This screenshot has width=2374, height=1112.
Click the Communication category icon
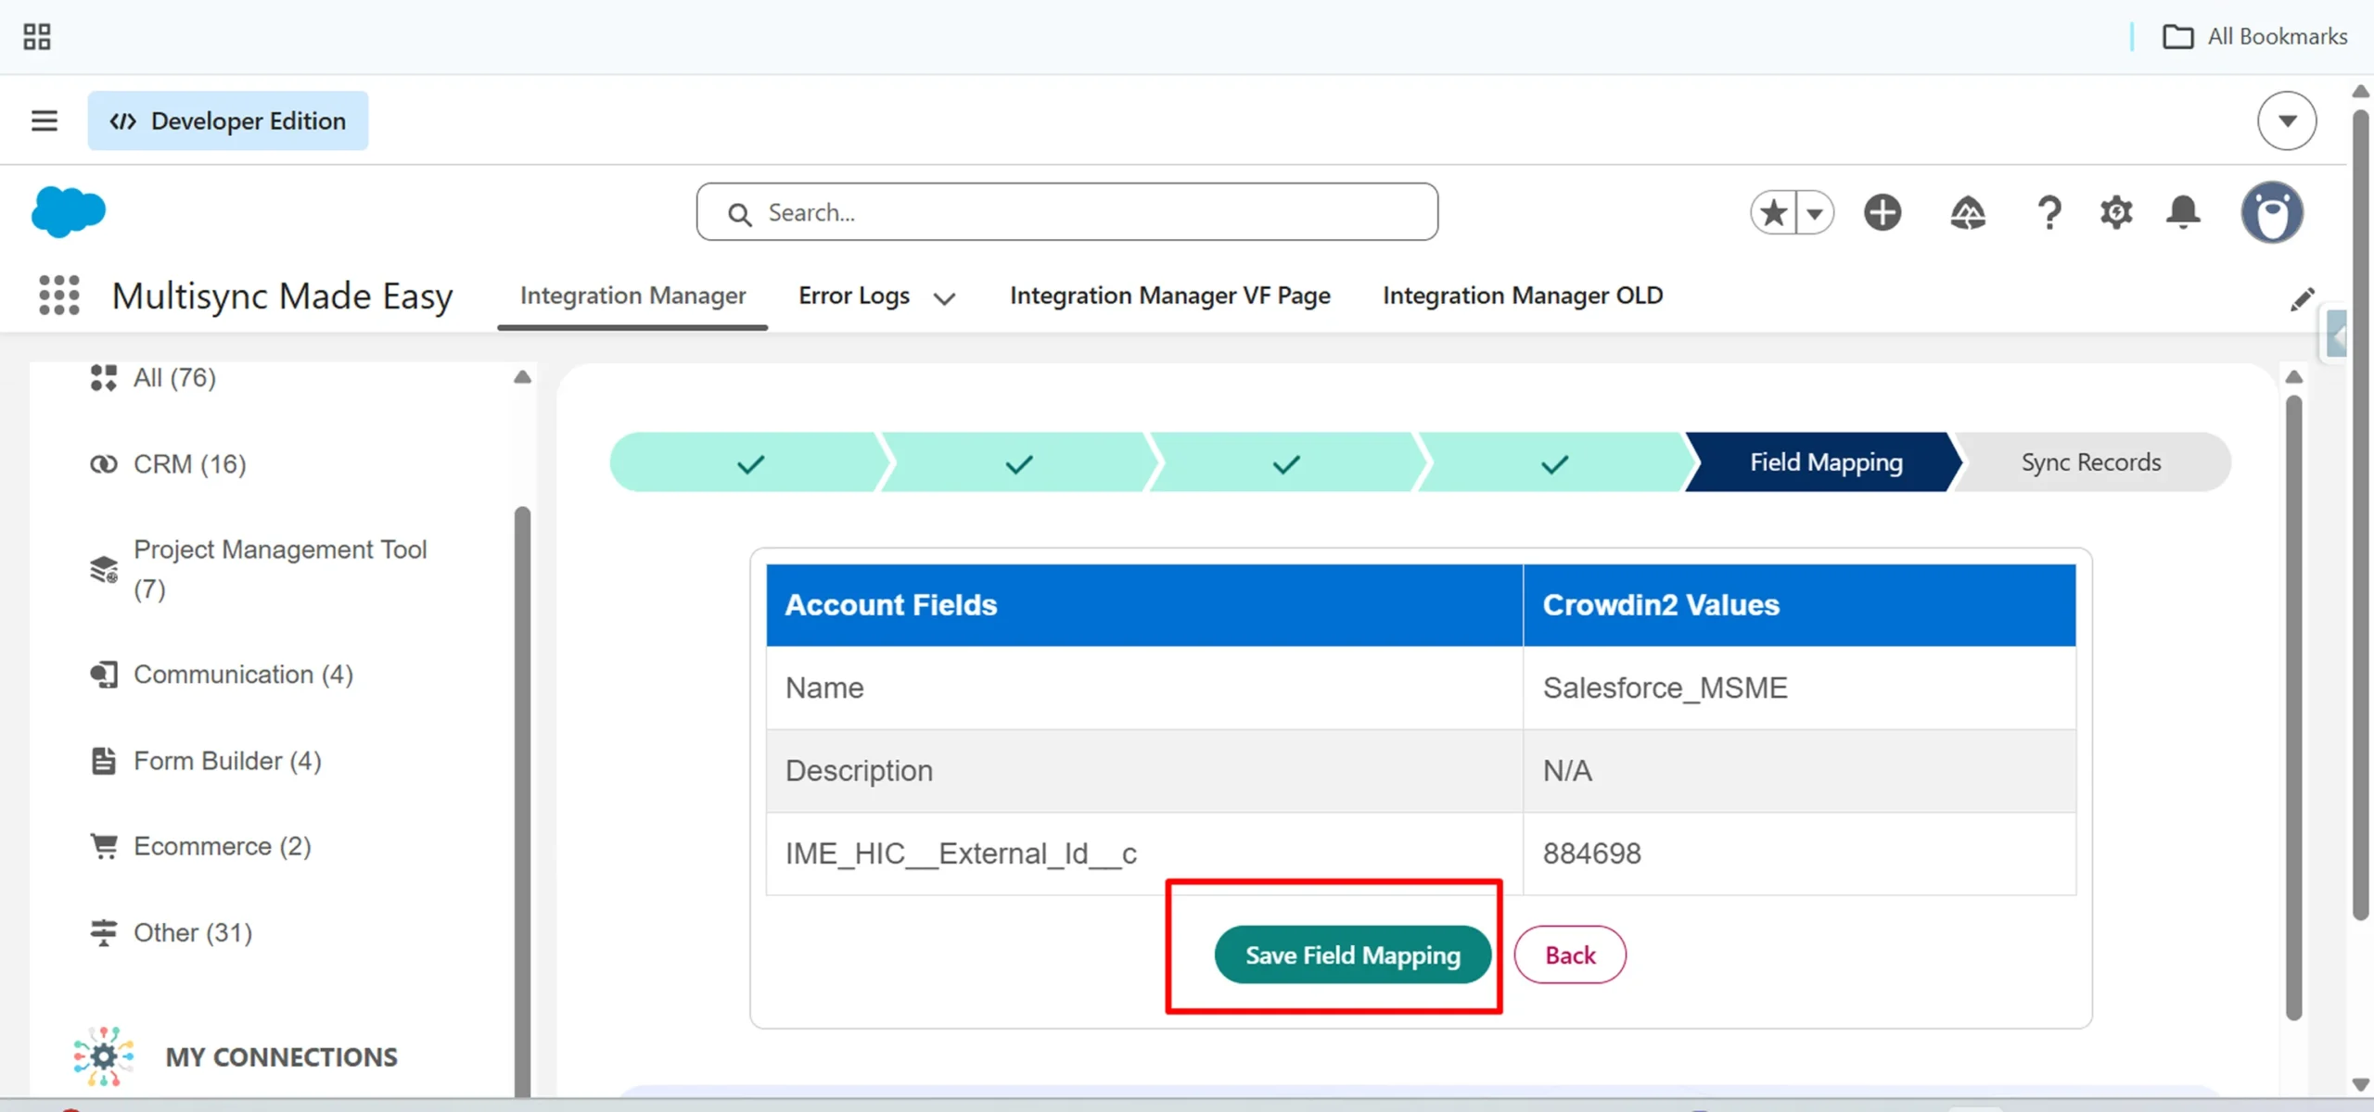coord(104,675)
